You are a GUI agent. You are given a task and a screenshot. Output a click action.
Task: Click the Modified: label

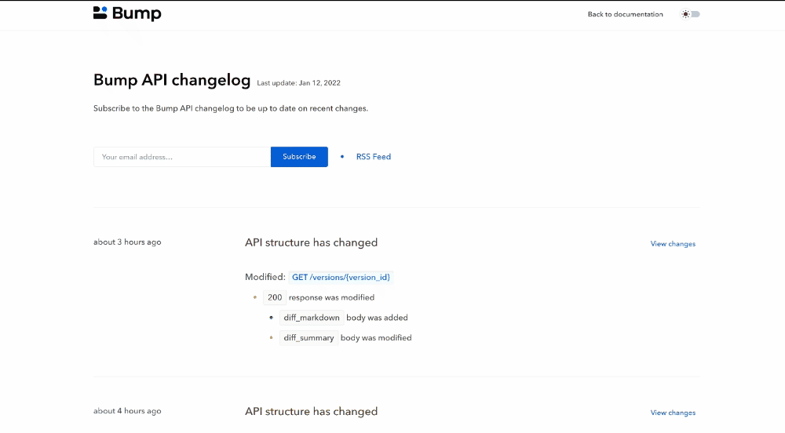tap(265, 277)
